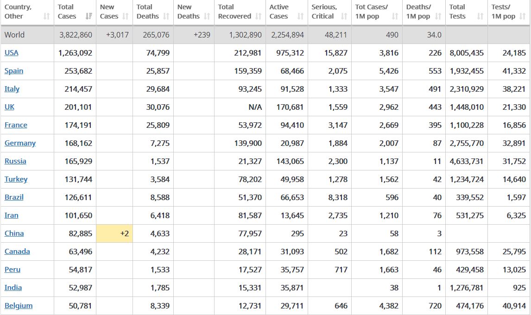Click sort arrows beside New Cases header
Viewport: 531px width, 315px height.
[x=125, y=17]
